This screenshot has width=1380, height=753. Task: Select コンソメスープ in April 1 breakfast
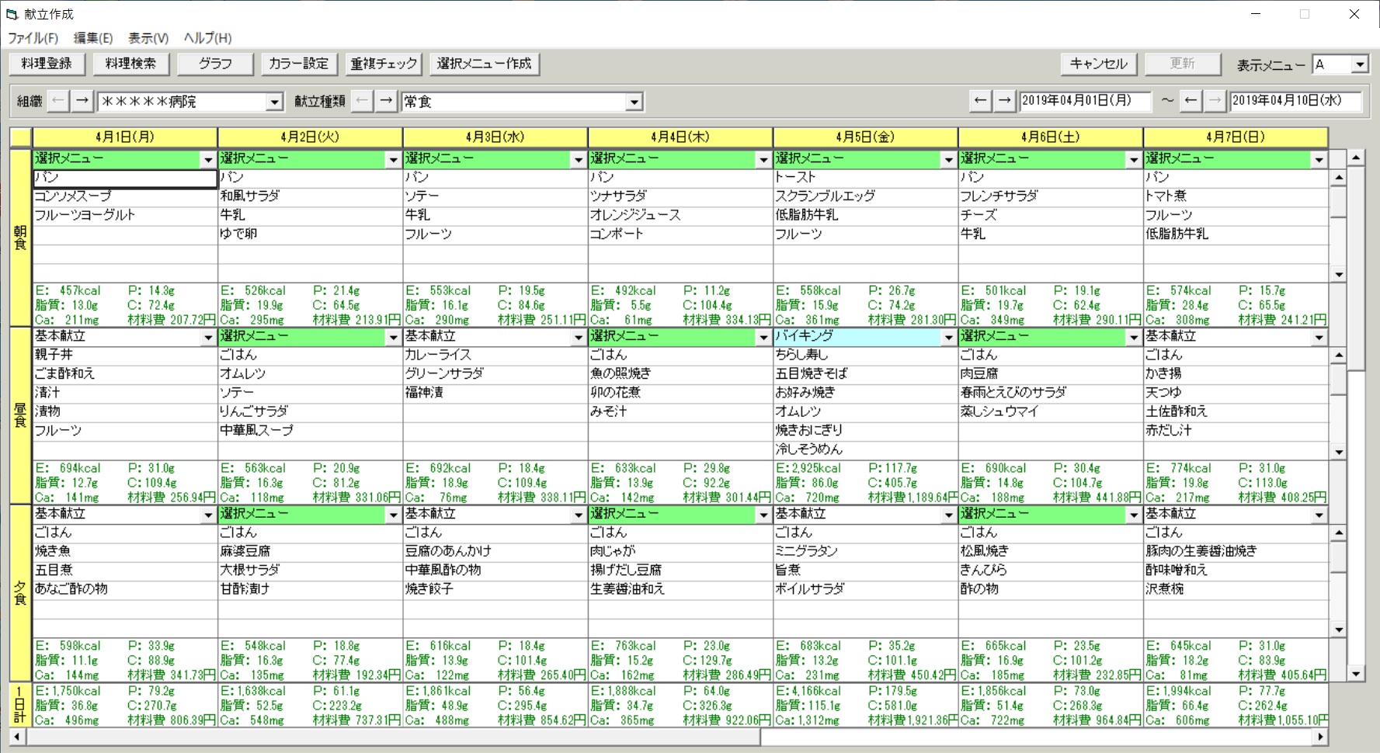coord(125,196)
